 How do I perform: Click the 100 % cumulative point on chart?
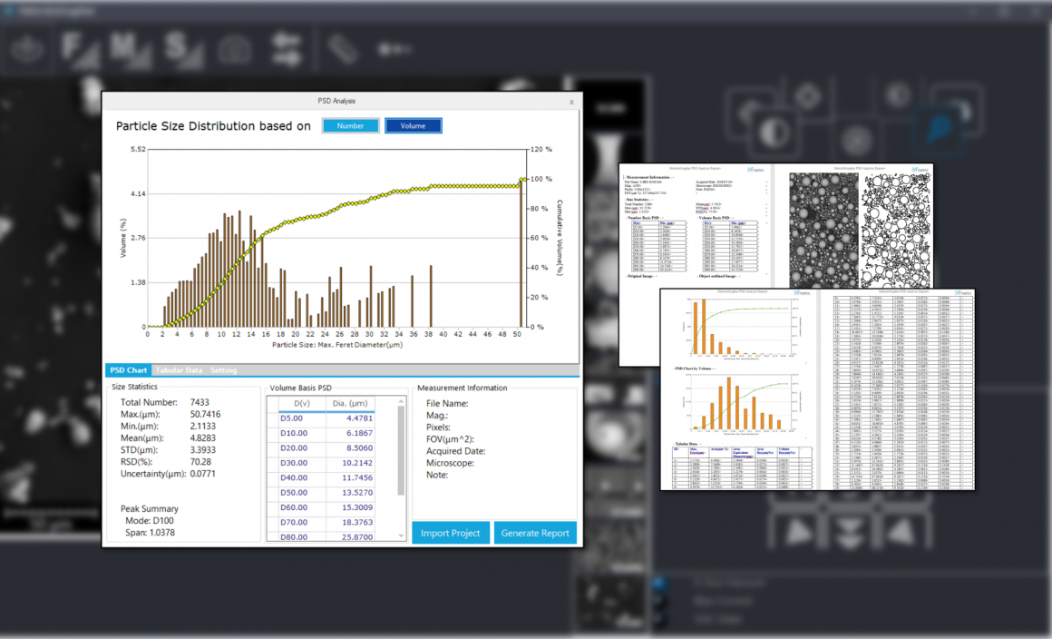coord(522,179)
